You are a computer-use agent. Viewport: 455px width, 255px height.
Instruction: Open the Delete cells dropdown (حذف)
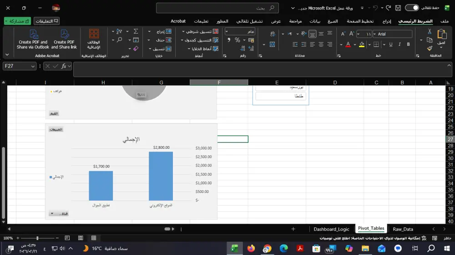pos(160,40)
